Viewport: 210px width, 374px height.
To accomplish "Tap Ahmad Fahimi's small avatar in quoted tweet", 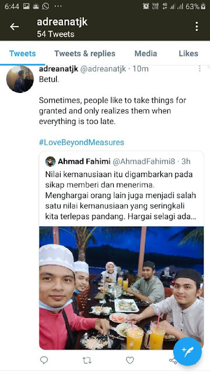I will [51, 161].
